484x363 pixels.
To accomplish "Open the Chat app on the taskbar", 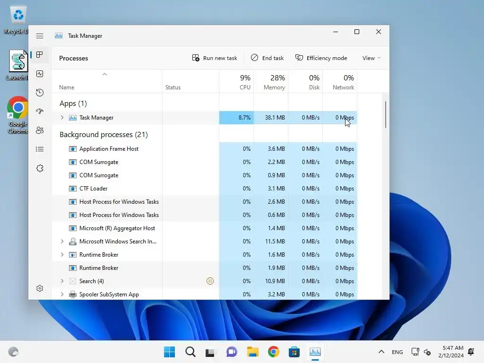I will point(232,352).
